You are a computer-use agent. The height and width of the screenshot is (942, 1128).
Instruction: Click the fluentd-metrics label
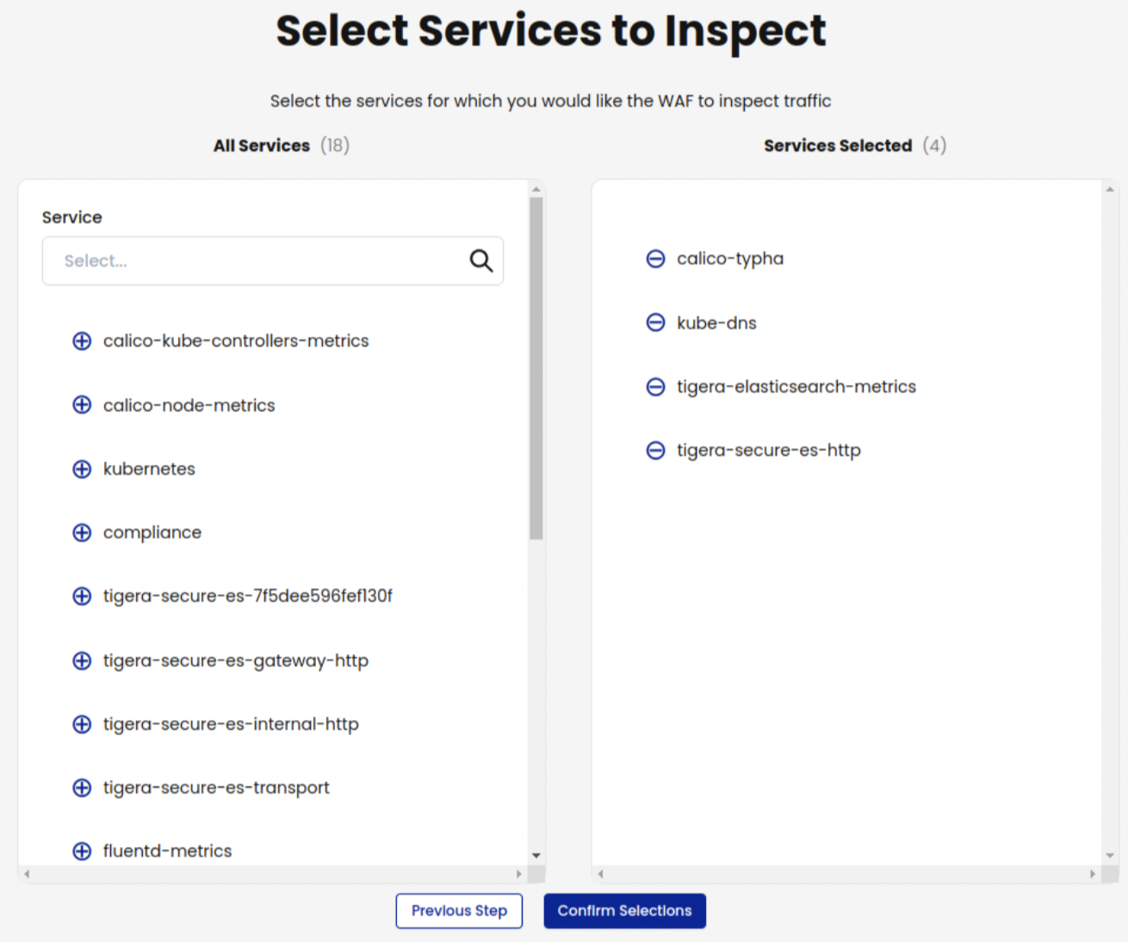click(x=168, y=852)
